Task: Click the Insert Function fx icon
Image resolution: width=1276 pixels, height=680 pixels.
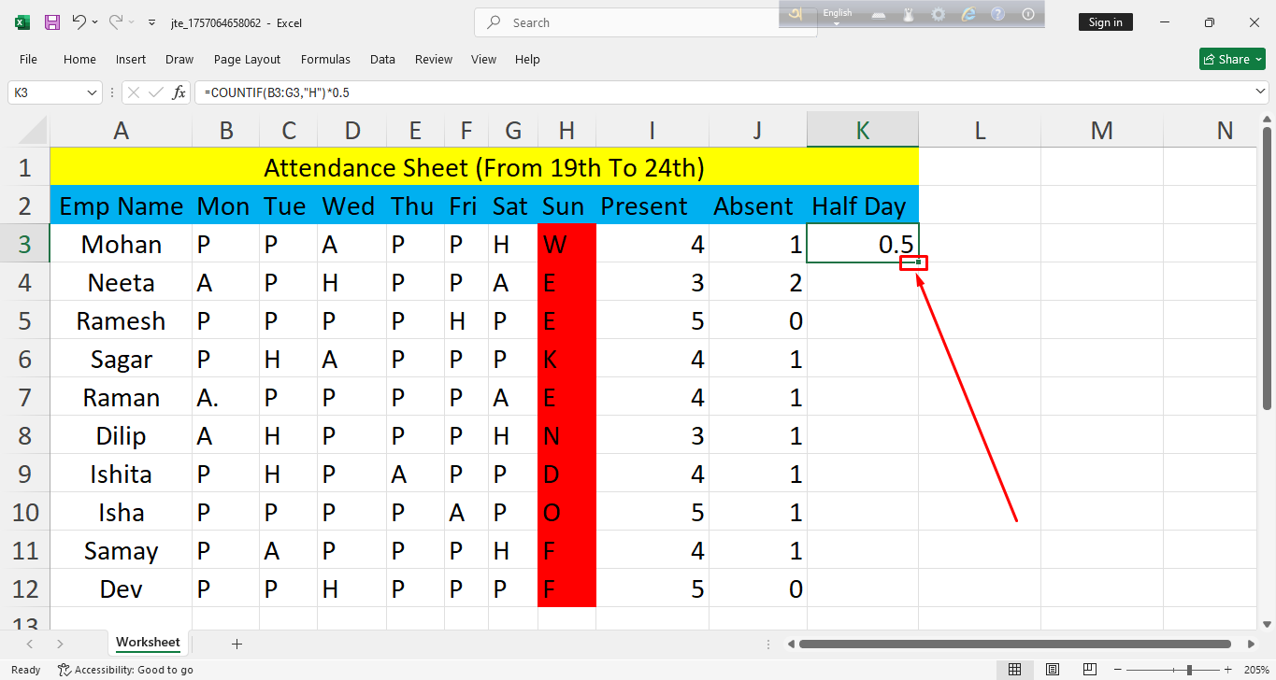Action: tap(179, 92)
